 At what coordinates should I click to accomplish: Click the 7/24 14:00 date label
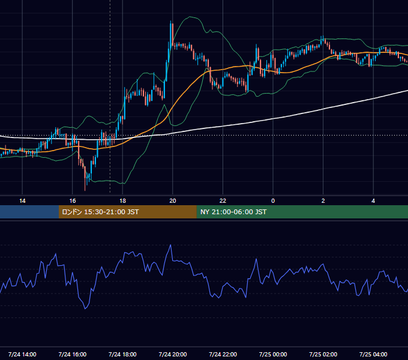[22, 354]
